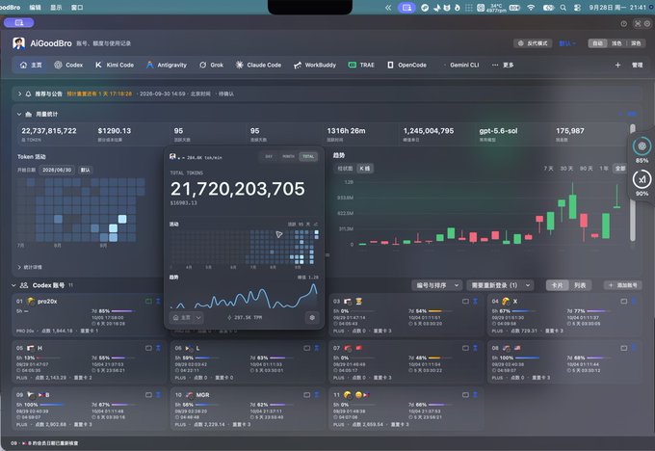The width and height of the screenshot is (655, 451).
Task: Open the macOS Spotlight search icon
Action: click(563, 8)
